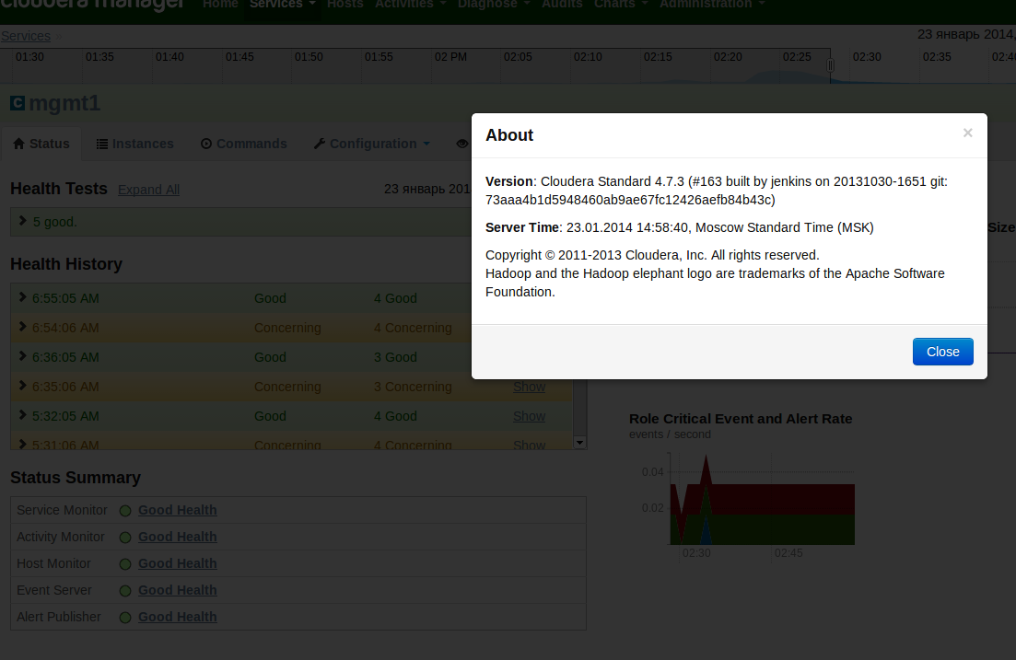Click the Configuration wrench icon
Screen dimensions: 1016x660
coord(320,144)
